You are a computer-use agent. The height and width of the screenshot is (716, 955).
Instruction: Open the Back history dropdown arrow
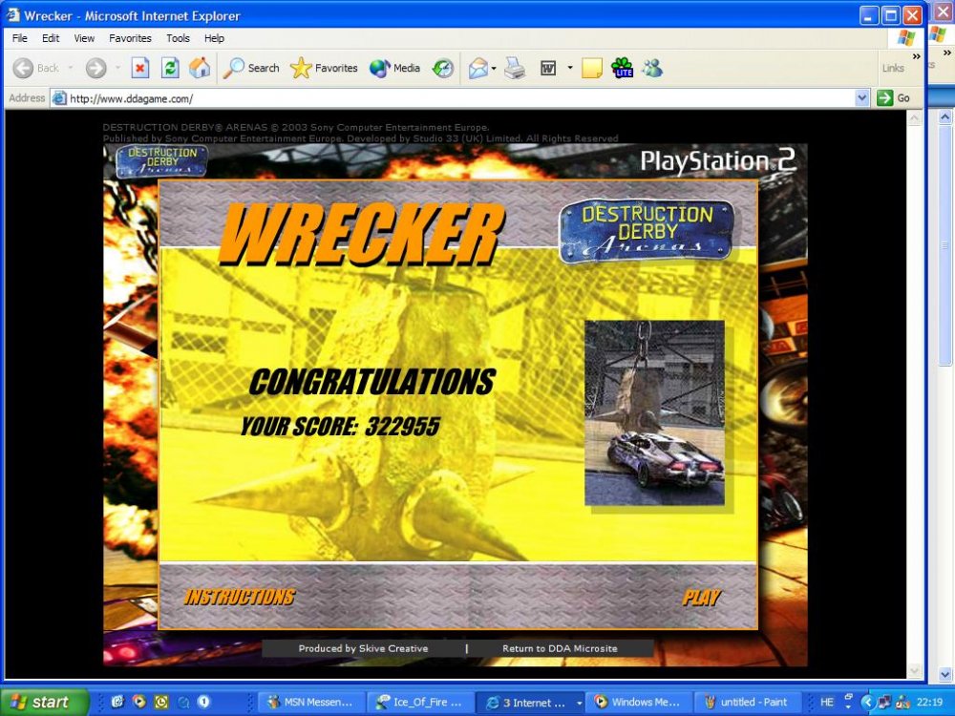[70, 68]
